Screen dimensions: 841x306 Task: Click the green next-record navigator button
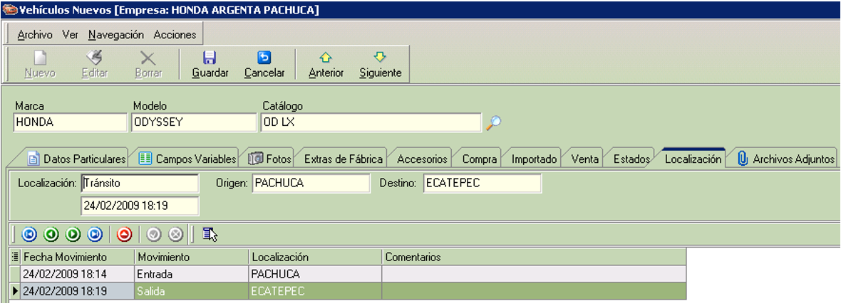(73, 234)
